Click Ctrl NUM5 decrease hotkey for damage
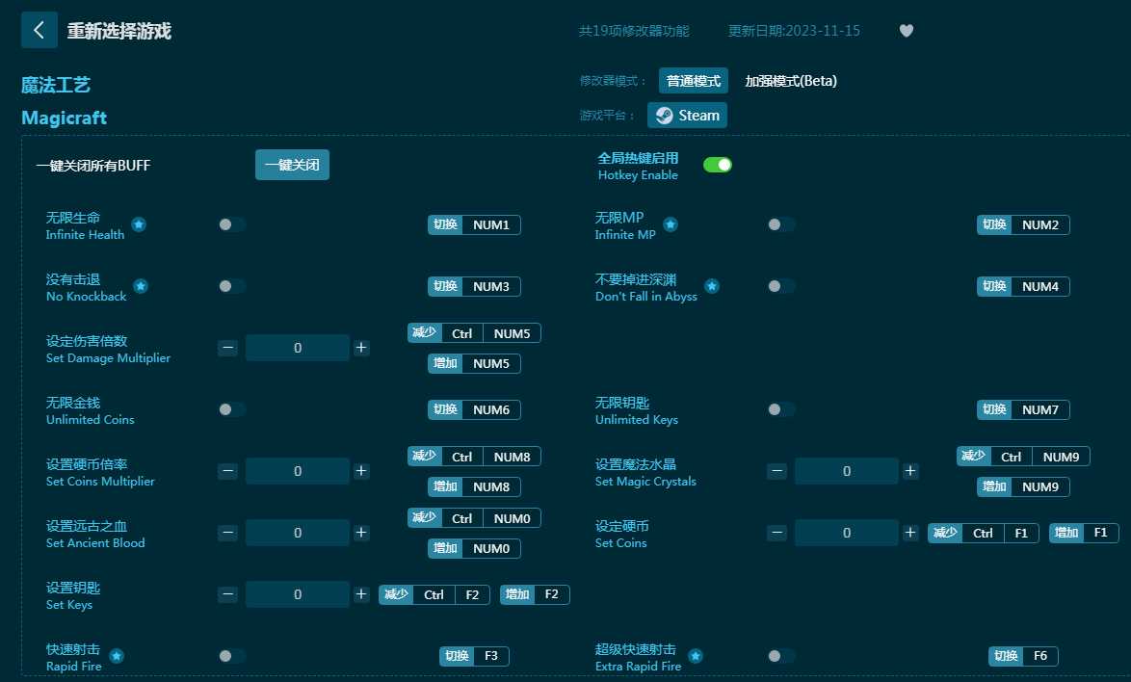The height and width of the screenshot is (682, 1131). point(474,333)
